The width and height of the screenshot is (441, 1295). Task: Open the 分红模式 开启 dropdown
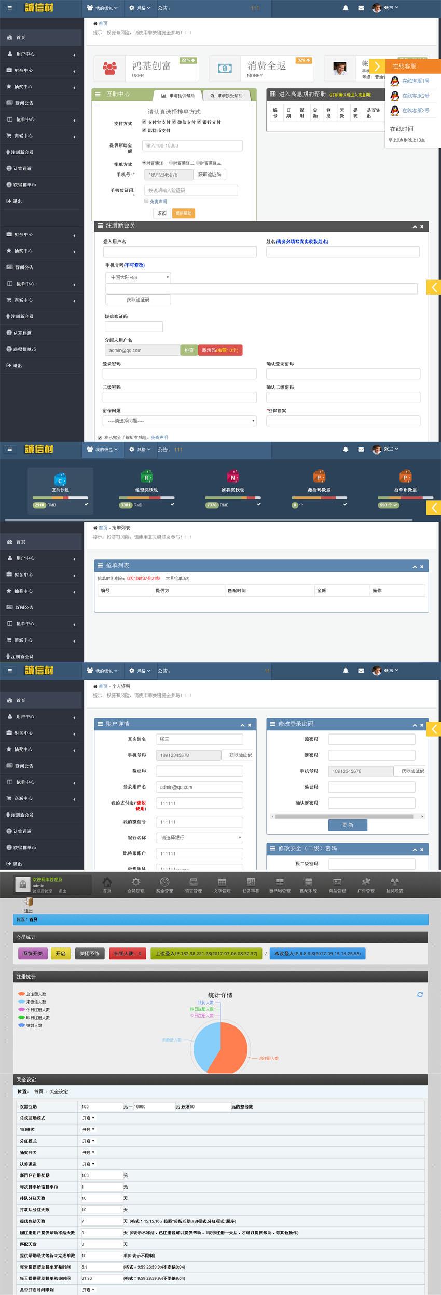pos(88,1141)
